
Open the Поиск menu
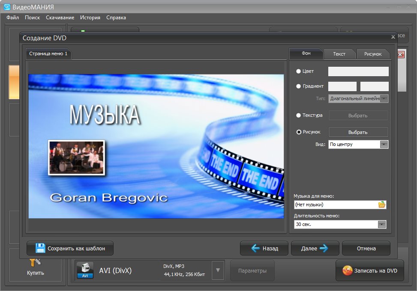pyautogui.click(x=33, y=18)
